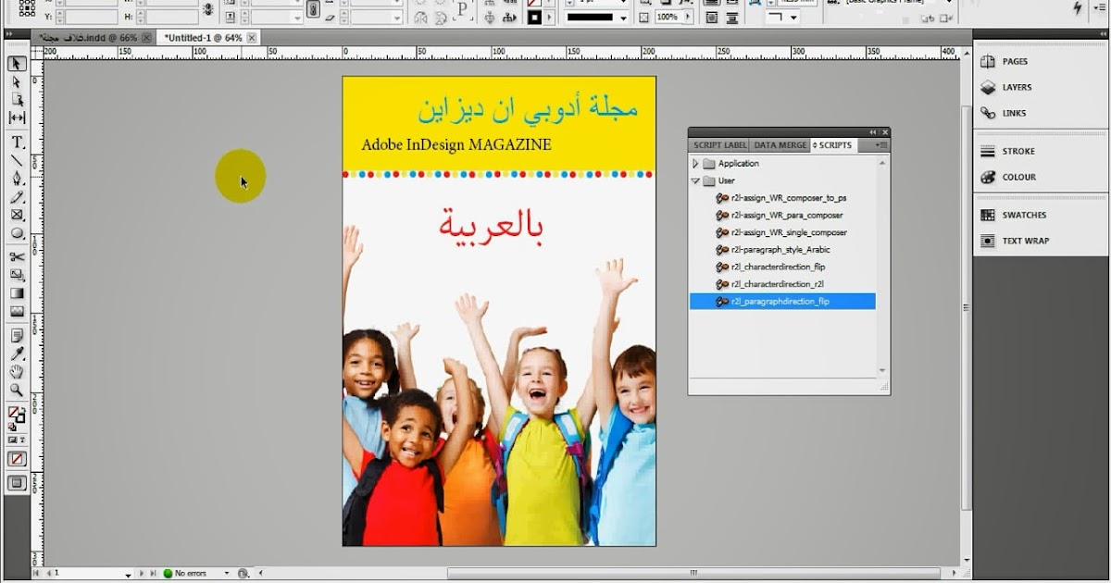Click Apply None swatch in toolbox
Viewport: 1111px width, 583px height.
click(17, 459)
